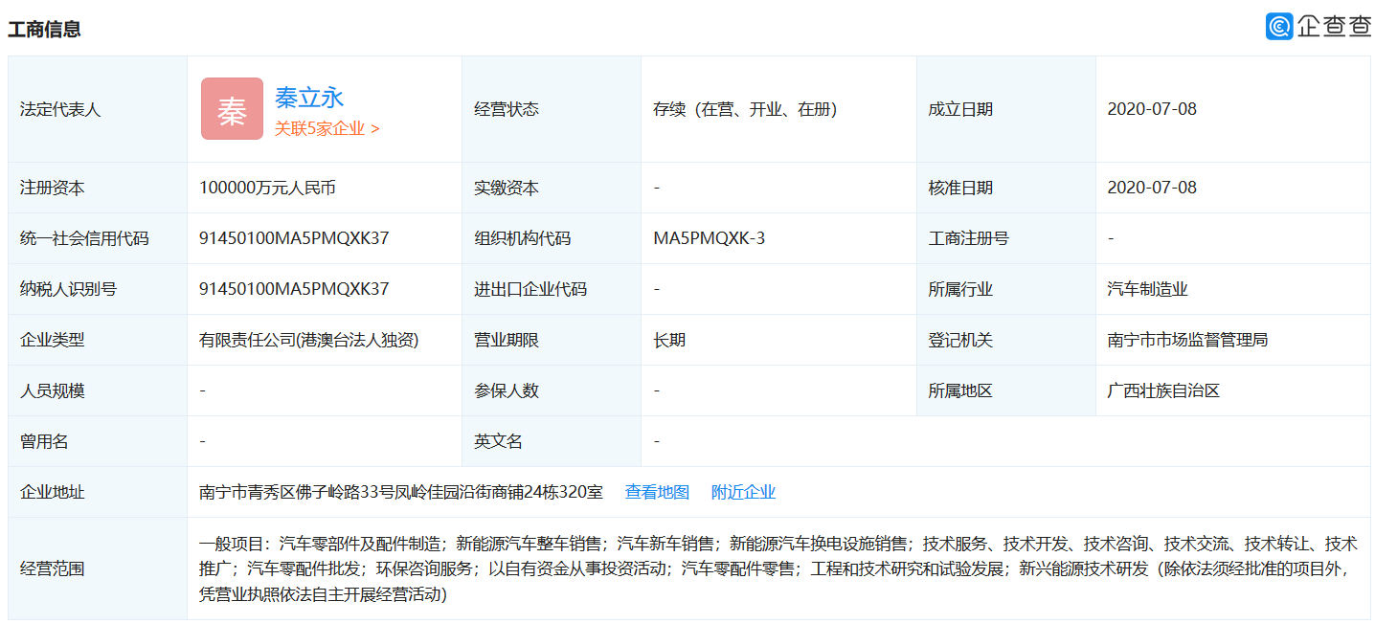Click the 广西壮族自治区 region value
Viewport: 1375px width, 624px height.
click(1163, 390)
